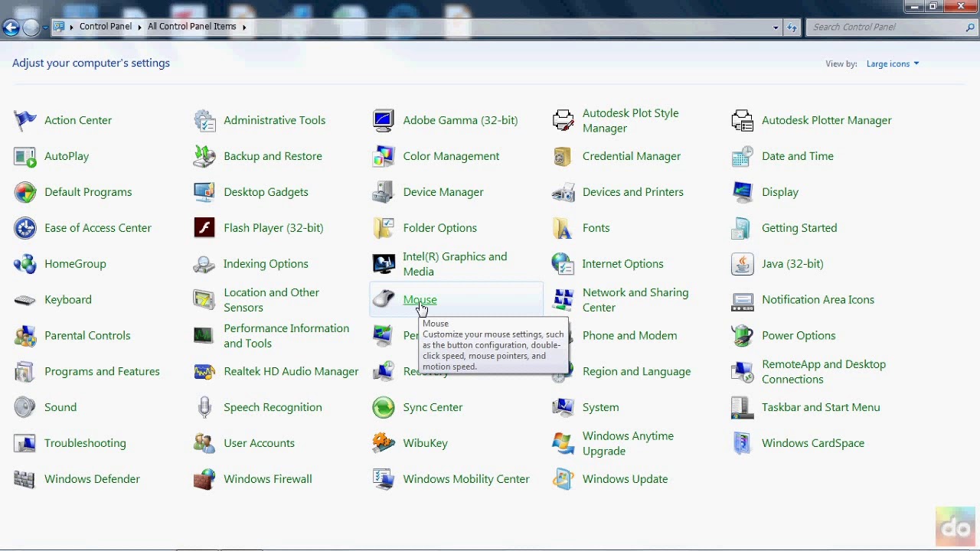The height and width of the screenshot is (551, 980).
Task: Click the AutoPlay icon
Action: tap(25, 156)
